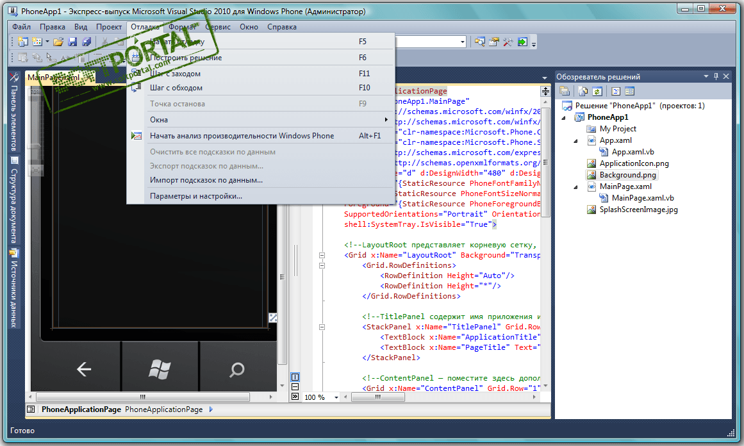Select SplashScreenImage.jpg in Solution Explorer

tap(638, 210)
